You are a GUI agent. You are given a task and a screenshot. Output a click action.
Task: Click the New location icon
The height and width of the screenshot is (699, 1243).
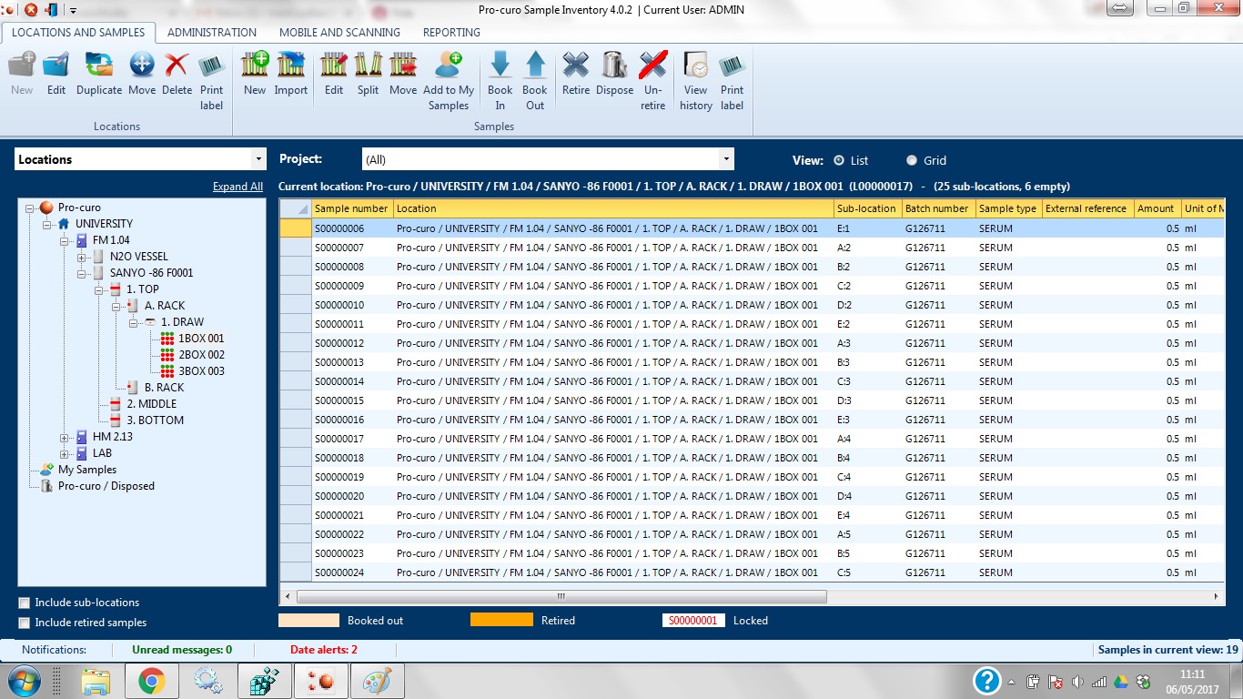coord(22,66)
